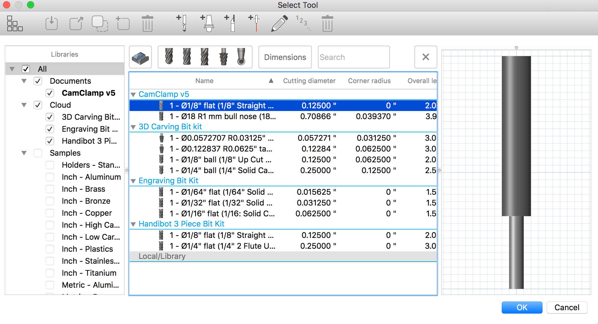Click the stock material filter icon

coord(140,57)
